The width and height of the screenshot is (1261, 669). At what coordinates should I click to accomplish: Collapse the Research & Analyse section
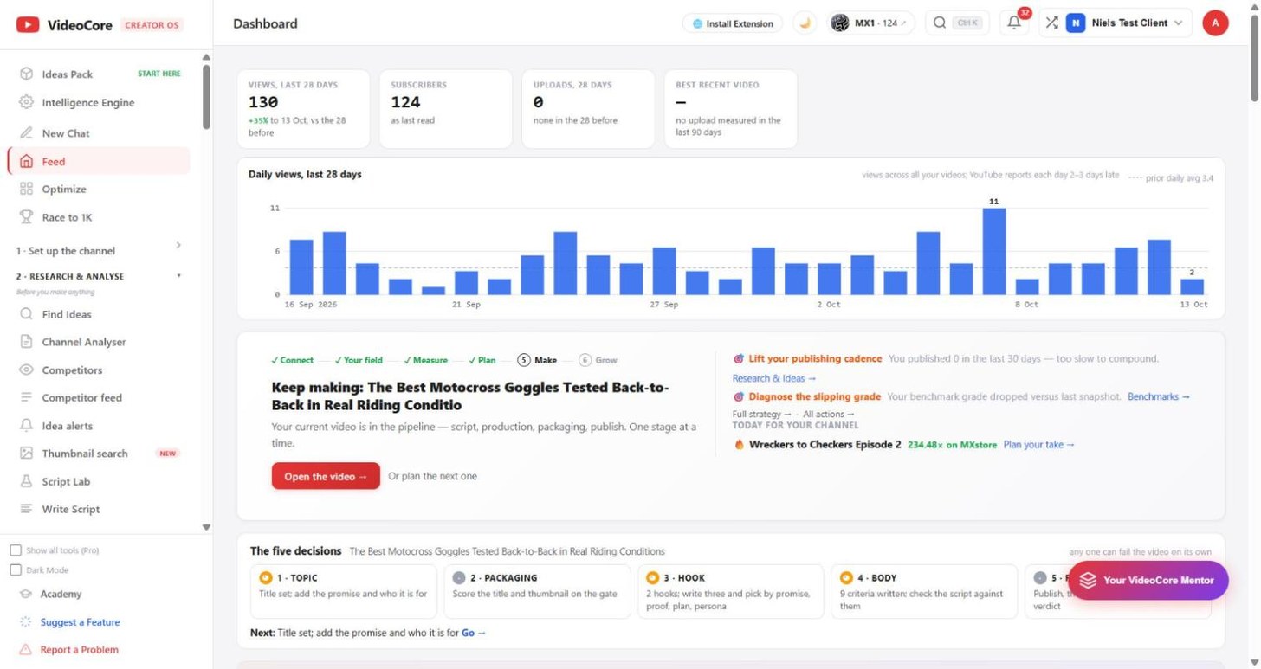click(x=99, y=276)
